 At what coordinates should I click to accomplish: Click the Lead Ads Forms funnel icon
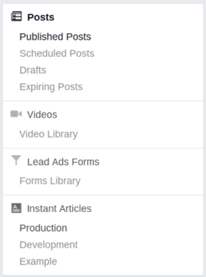click(16, 160)
